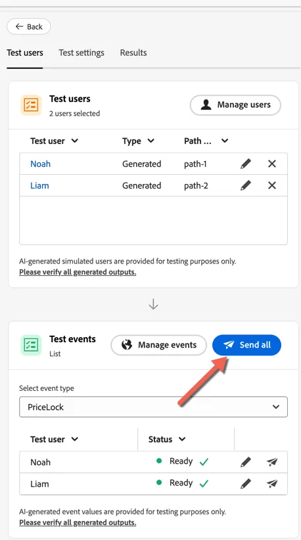Click Liam in the events table
The height and width of the screenshot is (540, 301).
point(39,484)
